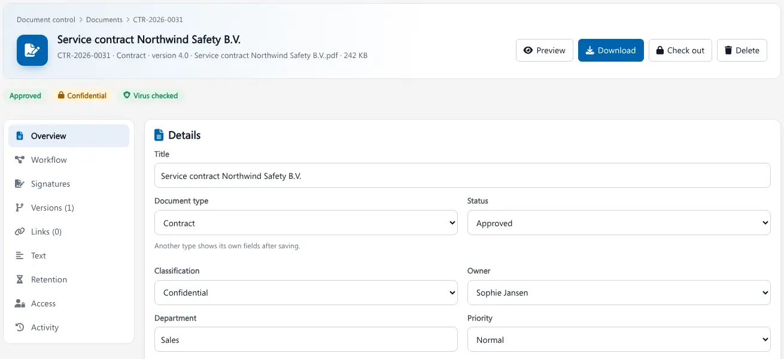784x359 pixels.
Task: Preview the document
Action: pos(545,50)
